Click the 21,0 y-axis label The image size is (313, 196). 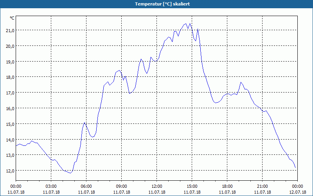tap(10, 31)
